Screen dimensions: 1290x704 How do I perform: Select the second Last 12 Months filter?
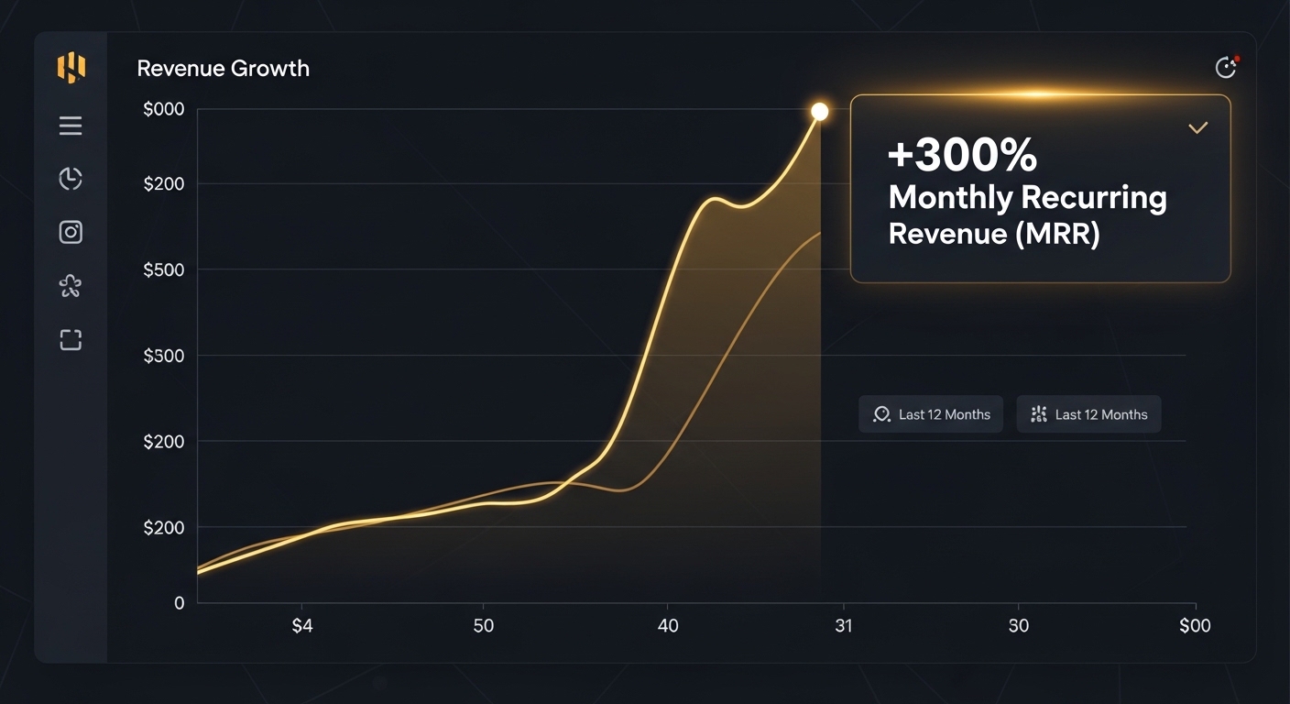click(1088, 414)
